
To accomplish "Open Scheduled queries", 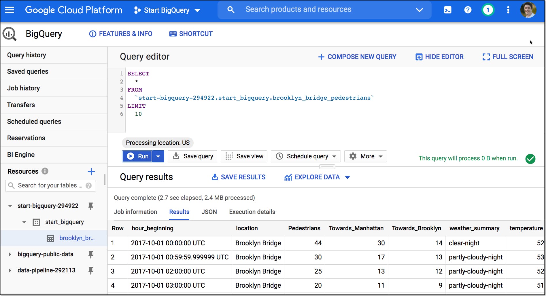I will pyautogui.click(x=54, y=122).
